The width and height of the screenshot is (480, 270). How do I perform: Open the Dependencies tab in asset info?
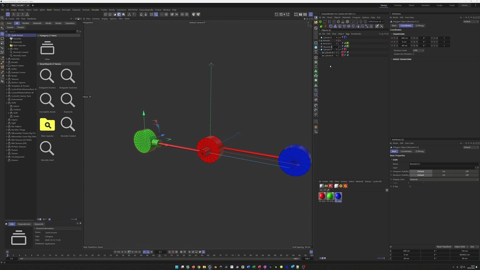(24, 224)
